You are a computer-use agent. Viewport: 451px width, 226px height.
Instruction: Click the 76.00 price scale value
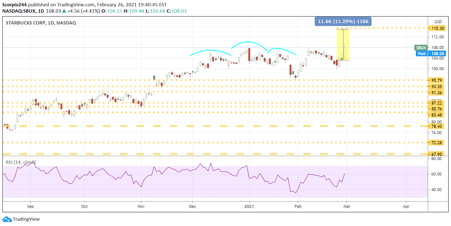pos(436,133)
